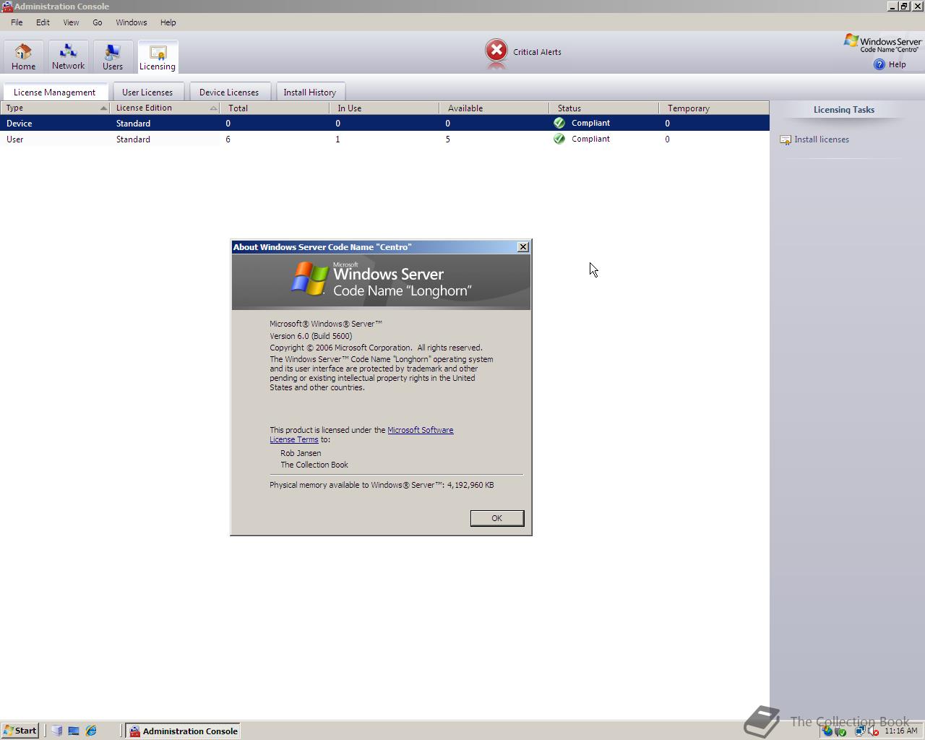Click the Show Desktop quick launch icon

74,731
